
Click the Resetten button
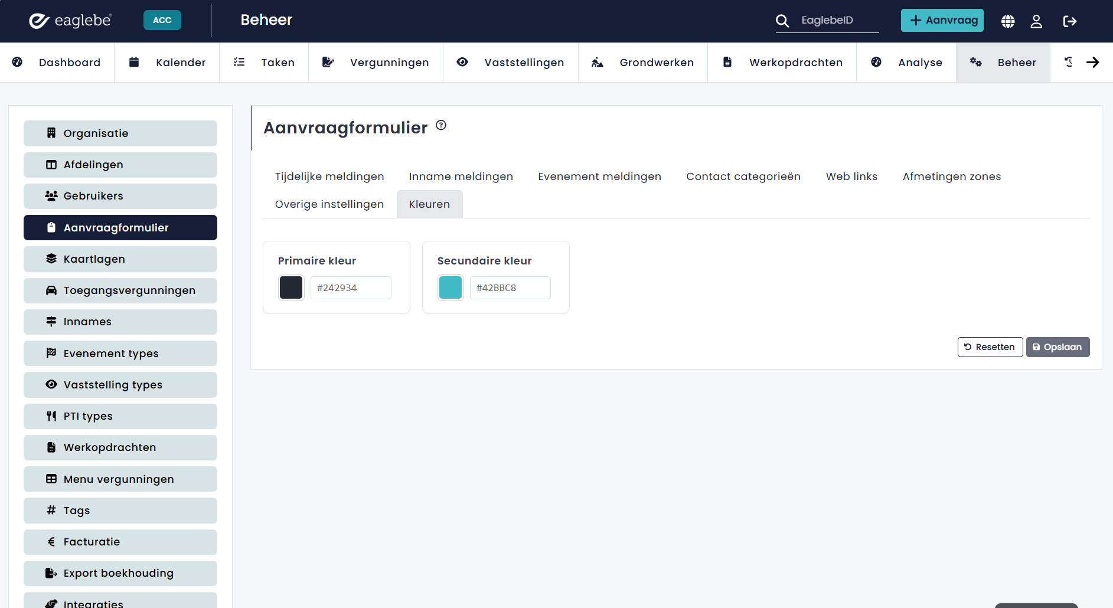(x=990, y=347)
